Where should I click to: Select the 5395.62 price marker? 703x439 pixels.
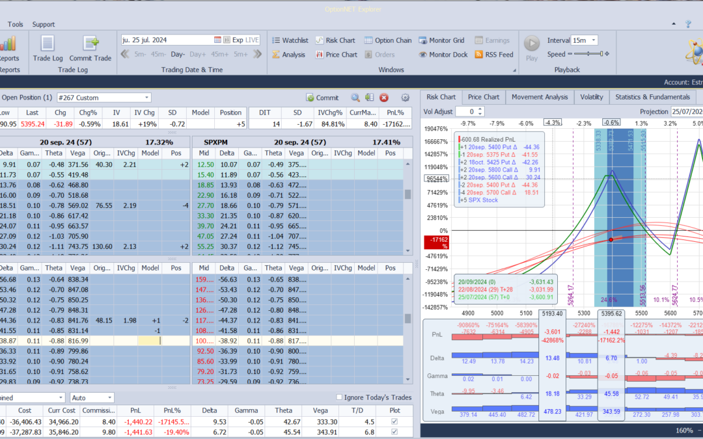(611, 313)
